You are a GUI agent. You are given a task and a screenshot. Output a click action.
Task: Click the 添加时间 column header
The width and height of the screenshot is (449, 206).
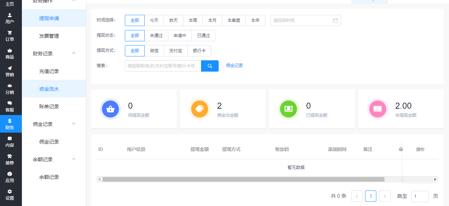[337, 149]
